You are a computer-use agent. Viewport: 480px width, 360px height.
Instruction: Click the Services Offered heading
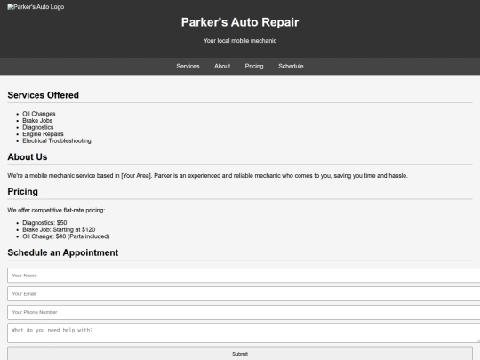(44, 95)
